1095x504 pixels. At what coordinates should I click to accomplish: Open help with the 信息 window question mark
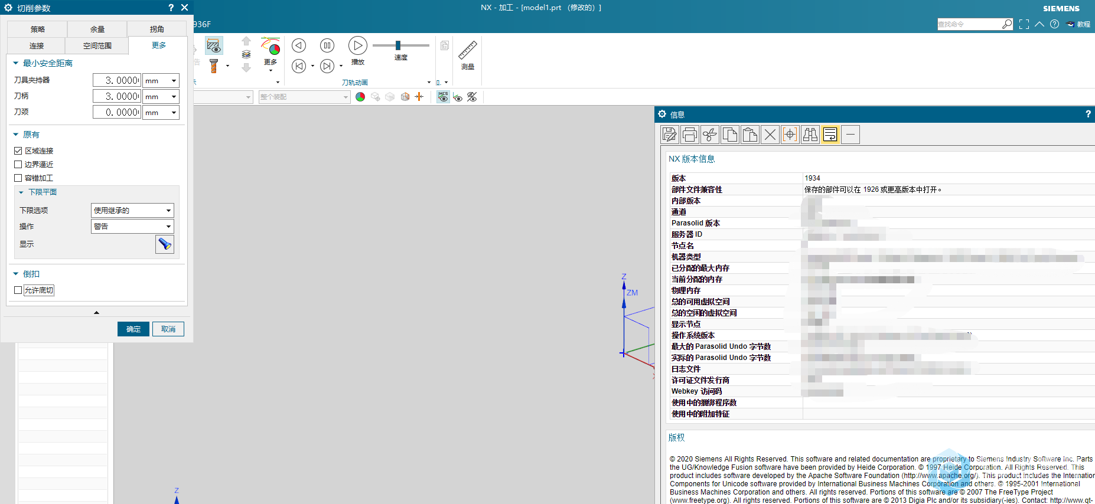(1088, 114)
